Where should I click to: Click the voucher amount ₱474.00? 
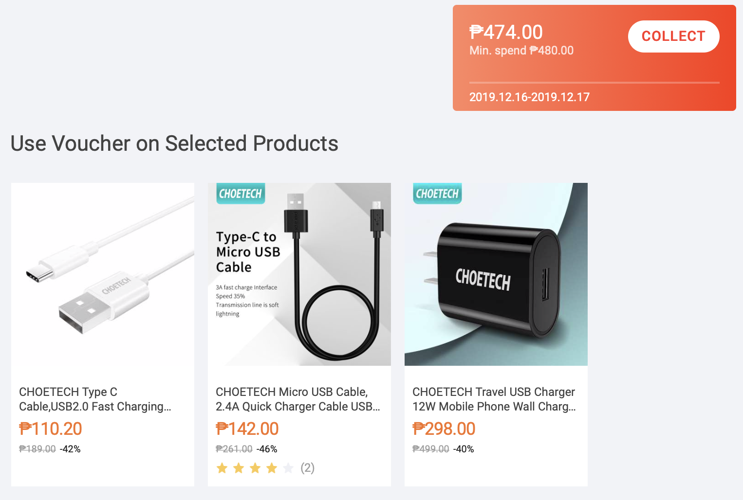coord(506,32)
